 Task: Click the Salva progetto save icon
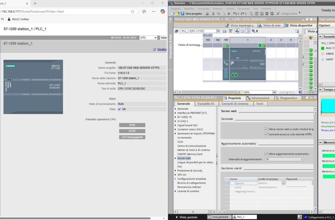pyautogui.click(x=183, y=14)
